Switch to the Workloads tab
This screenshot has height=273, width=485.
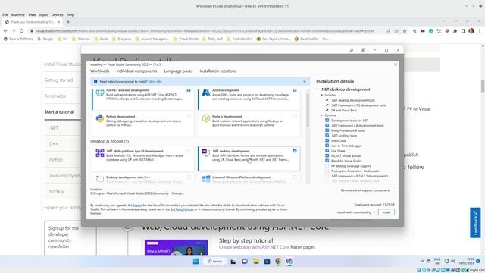point(99,71)
